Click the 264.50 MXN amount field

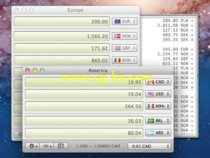coord(84,106)
